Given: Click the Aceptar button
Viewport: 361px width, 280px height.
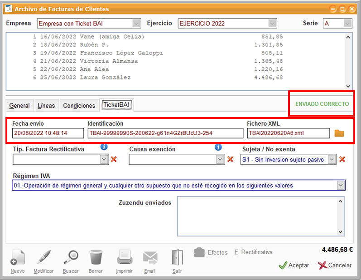Looking at the screenshot, I should tap(294, 265).
